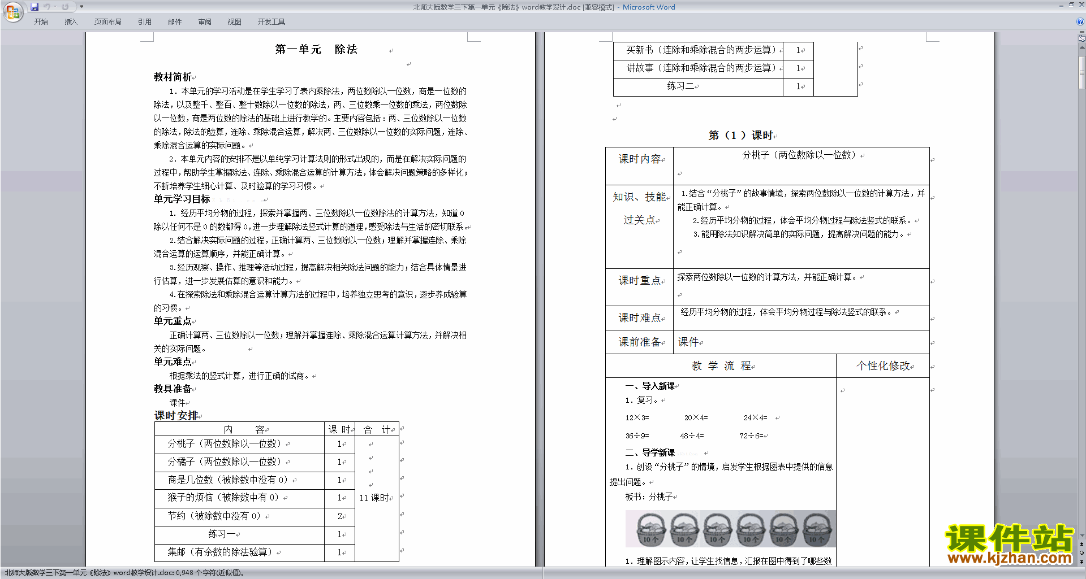The image size is (1086, 579).
Task: Save the document with the floppy disk icon
Action: pyautogui.click(x=35, y=7)
